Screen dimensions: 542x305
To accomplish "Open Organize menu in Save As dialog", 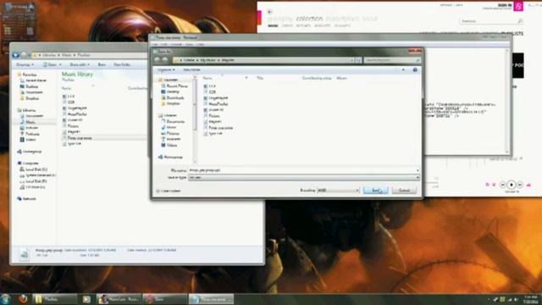I will pyautogui.click(x=166, y=69).
